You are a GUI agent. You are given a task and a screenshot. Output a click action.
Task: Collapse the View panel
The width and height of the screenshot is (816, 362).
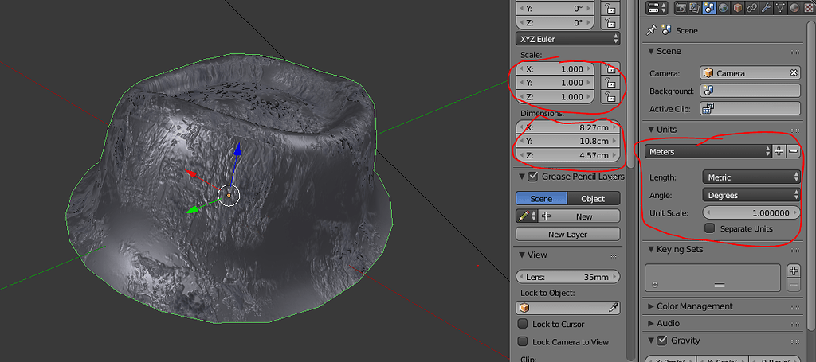pyautogui.click(x=522, y=255)
